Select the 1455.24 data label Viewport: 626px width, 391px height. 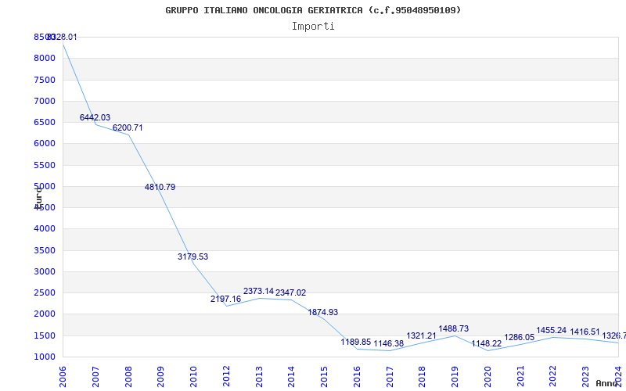(552, 330)
